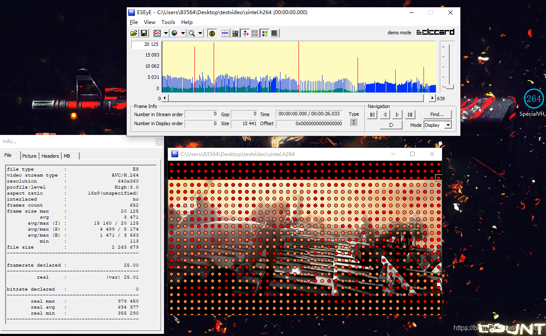Expand the color wheel dropdown arrow
Viewport: 546px width, 336px height.
(182, 33)
